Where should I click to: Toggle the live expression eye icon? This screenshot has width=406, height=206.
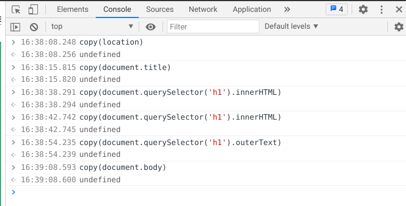click(x=151, y=27)
